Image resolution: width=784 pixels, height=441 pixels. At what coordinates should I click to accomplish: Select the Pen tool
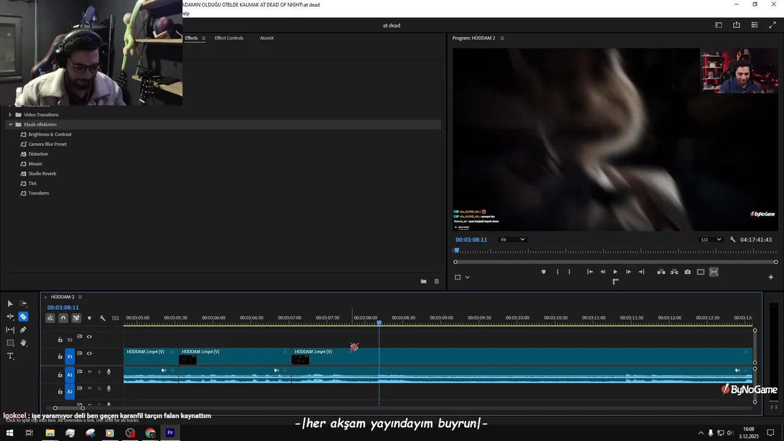tap(23, 330)
